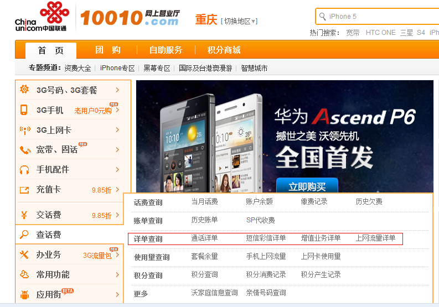Click the HTC ONE hot search link

380,33
